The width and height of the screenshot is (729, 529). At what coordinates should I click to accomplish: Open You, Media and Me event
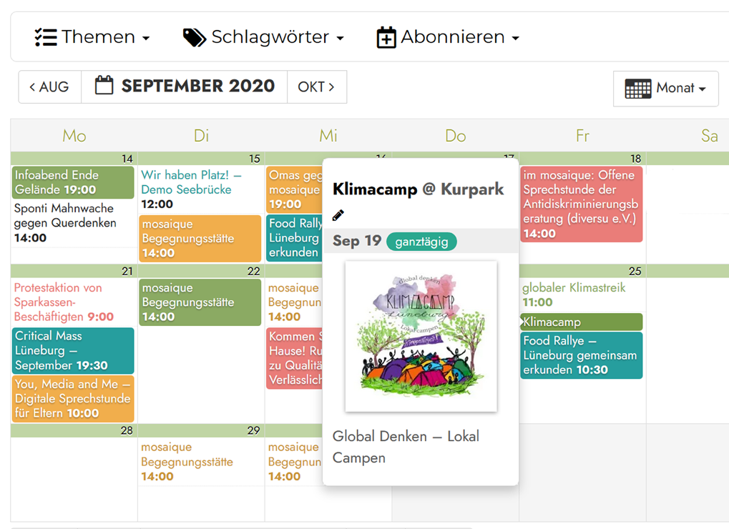click(x=73, y=398)
